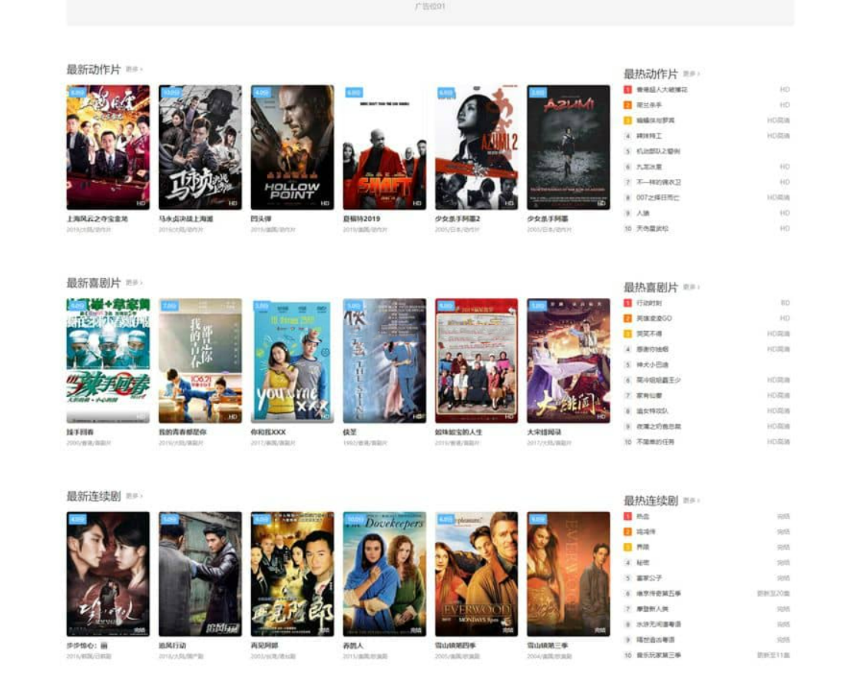The height and width of the screenshot is (678, 861).
Task: Open the Everwood Mondays 9pm poster
Action: 476,574
